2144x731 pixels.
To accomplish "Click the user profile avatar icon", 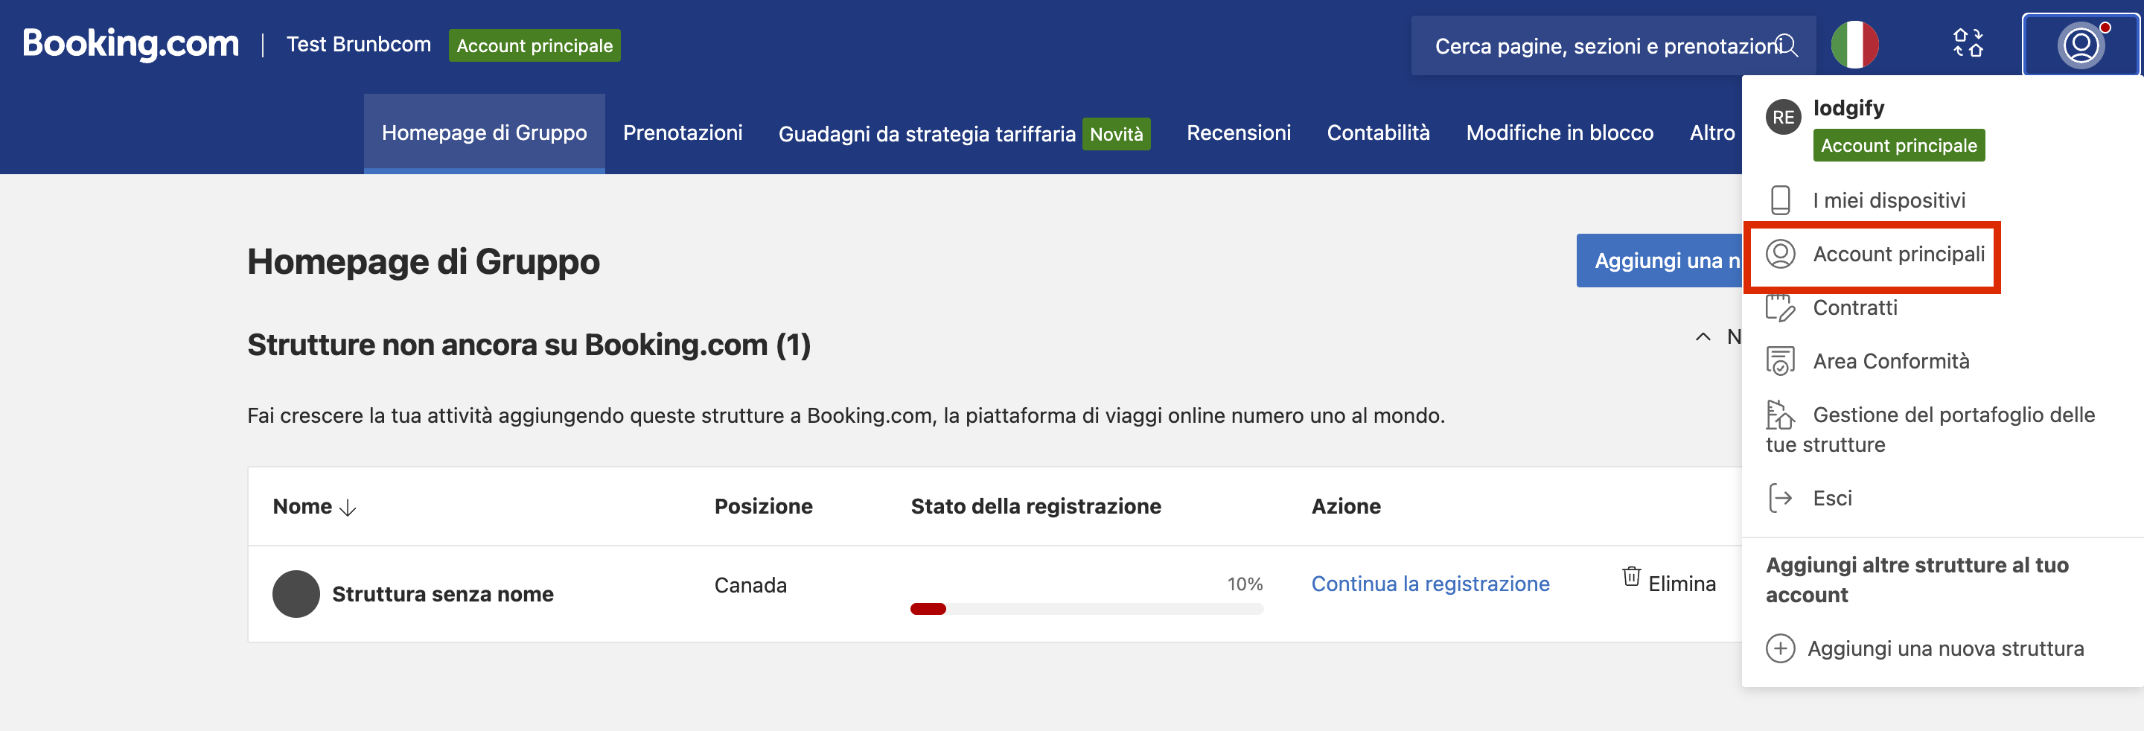I will [2080, 45].
